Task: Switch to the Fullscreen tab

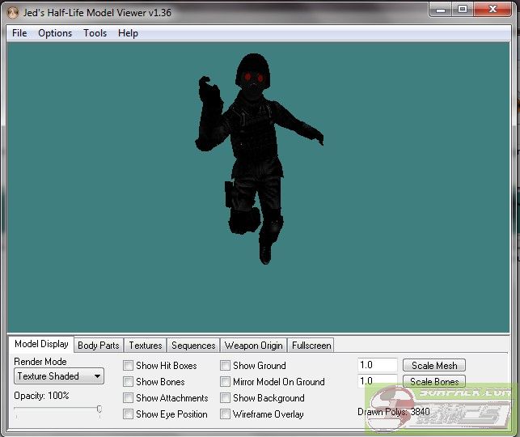Action: (x=311, y=346)
